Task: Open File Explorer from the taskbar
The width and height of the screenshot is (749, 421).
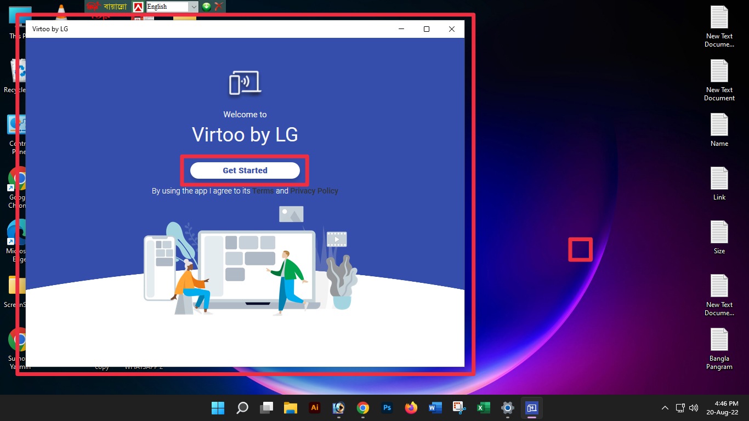Action: click(x=290, y=408)
